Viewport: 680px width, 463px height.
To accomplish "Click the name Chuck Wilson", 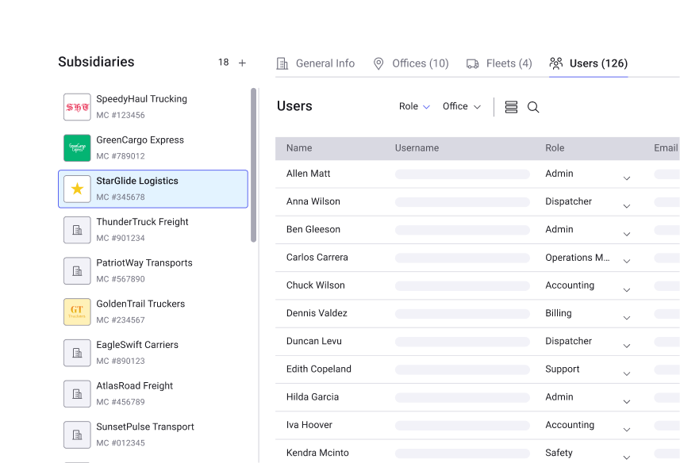I will 316,285.
